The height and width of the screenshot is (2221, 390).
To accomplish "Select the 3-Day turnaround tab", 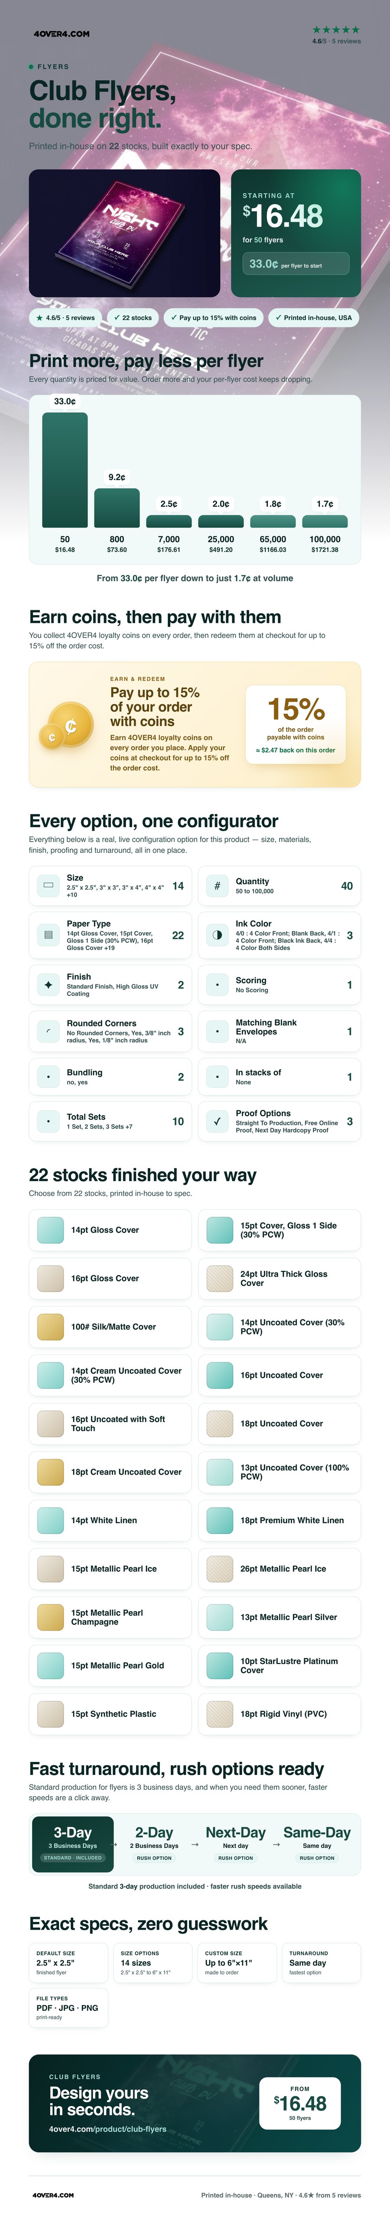I will point(72,1844).
